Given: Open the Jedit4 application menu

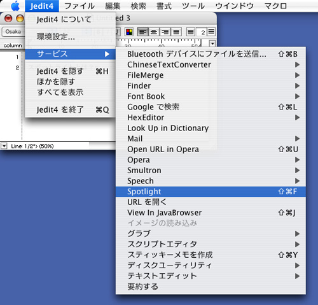Looking at the screenshot, I should tap(42, 6).
